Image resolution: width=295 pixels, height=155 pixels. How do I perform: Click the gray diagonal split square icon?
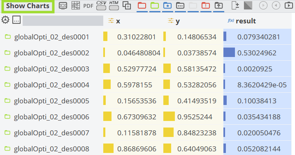click(x=248, y=5)
